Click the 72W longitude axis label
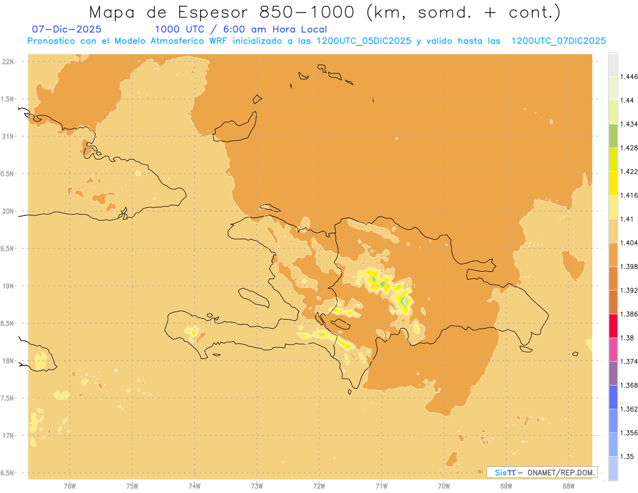The width and height of the screenshot is (638, 493). [319, 486]
